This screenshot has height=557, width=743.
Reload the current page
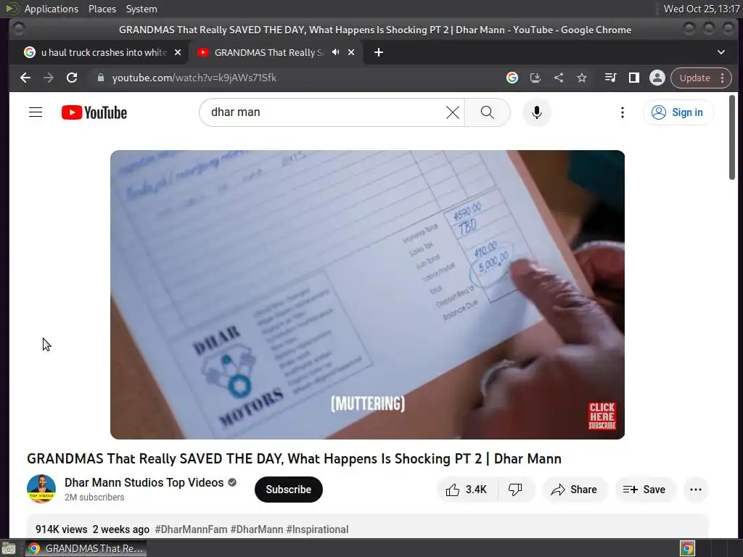tap(72, 78)
